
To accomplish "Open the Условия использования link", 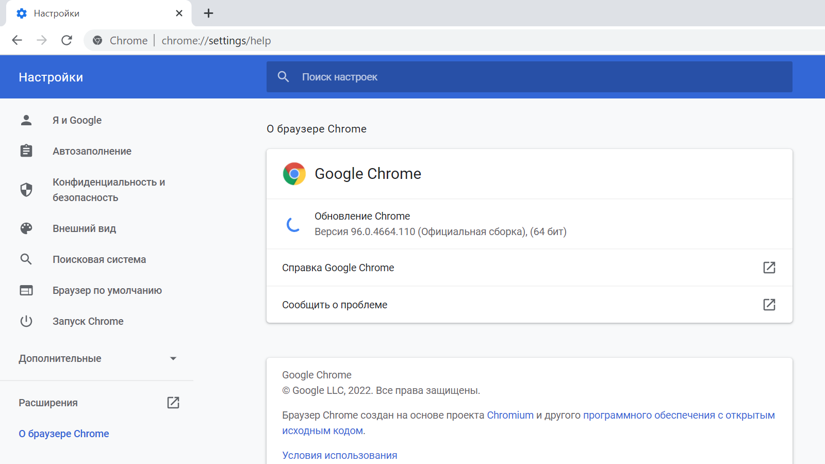I will 340,455.
